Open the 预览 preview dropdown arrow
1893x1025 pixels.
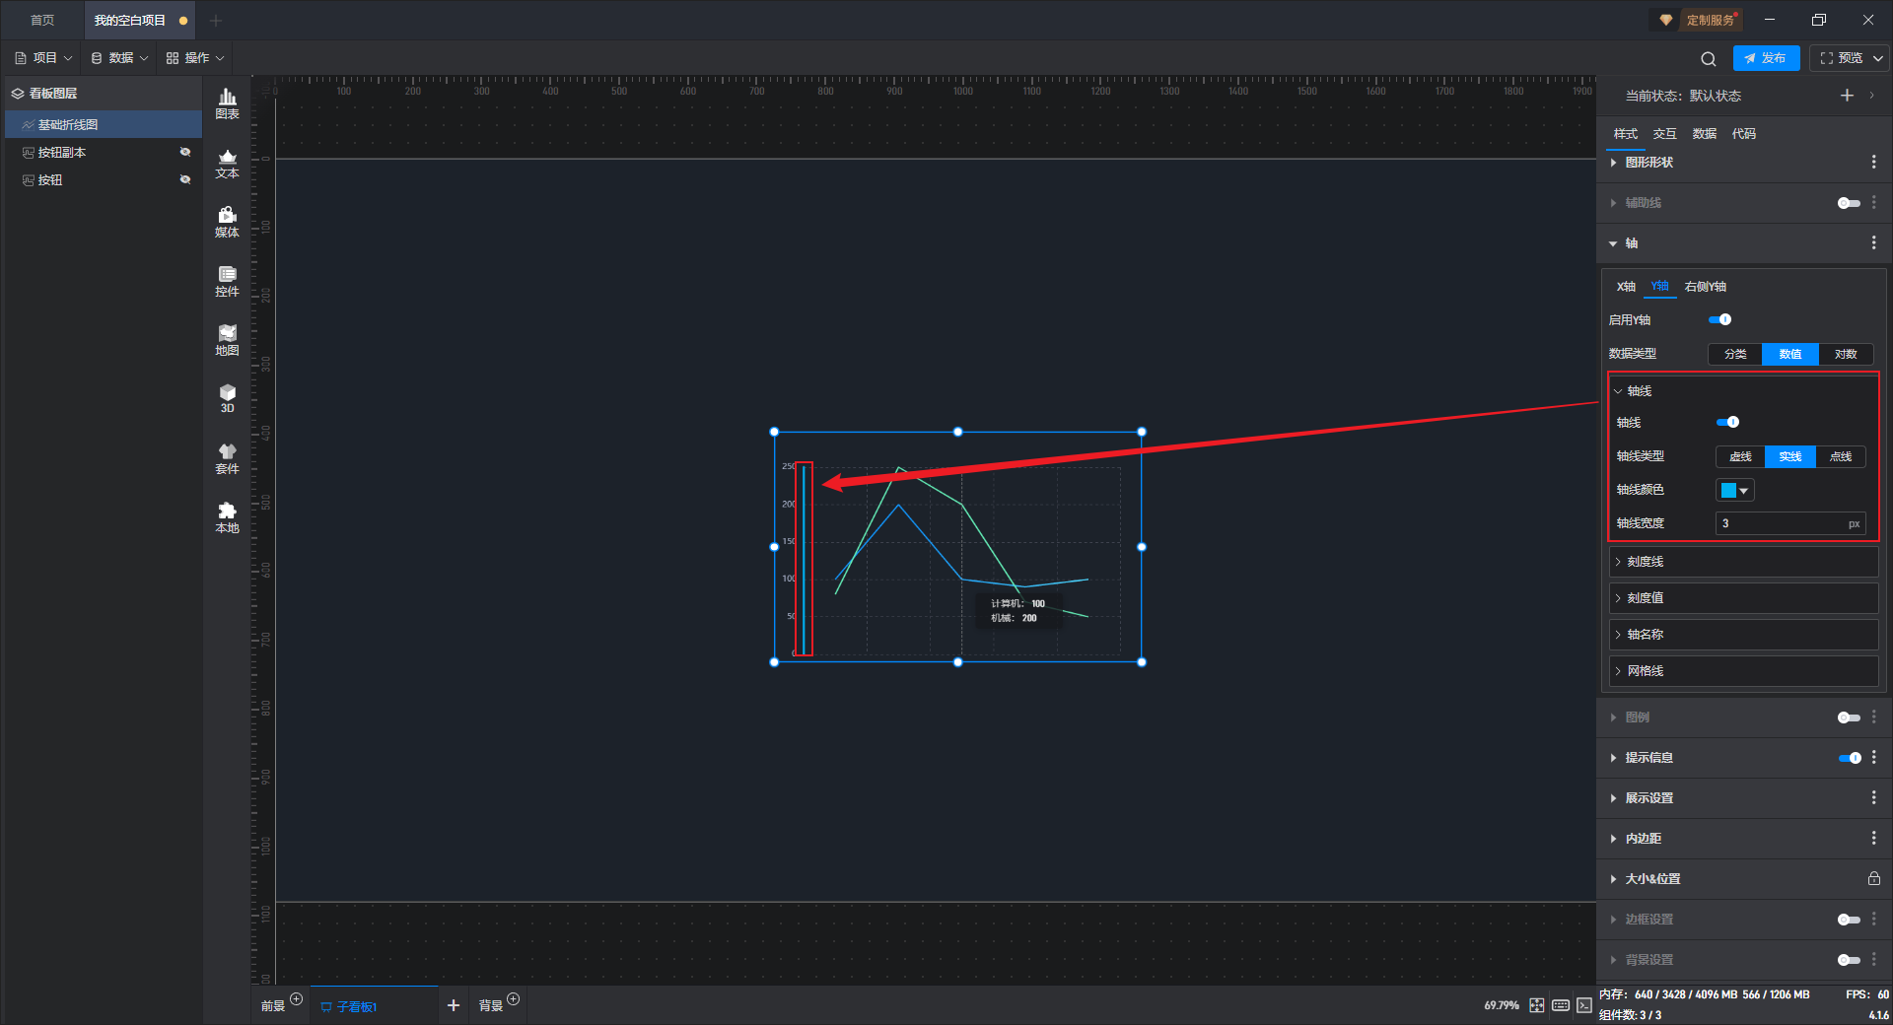pyautogui.click(x=1878, y=58)
